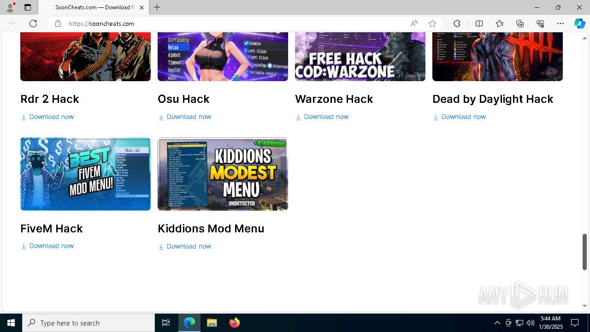Click the scrollbar up arrow
590x332 pixels.
pos(584,38)
